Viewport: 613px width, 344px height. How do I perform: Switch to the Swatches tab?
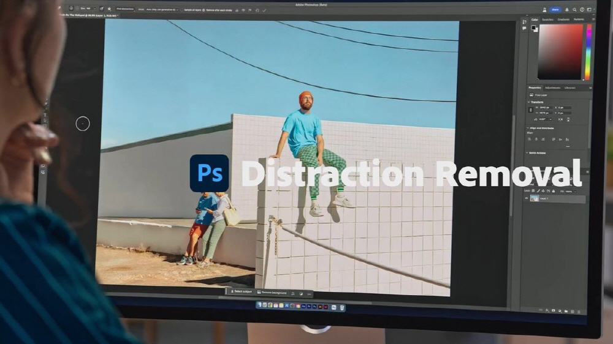[x=548, y=20]
